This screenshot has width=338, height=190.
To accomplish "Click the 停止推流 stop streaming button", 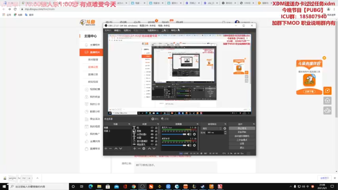I will [x=242, y=128].
